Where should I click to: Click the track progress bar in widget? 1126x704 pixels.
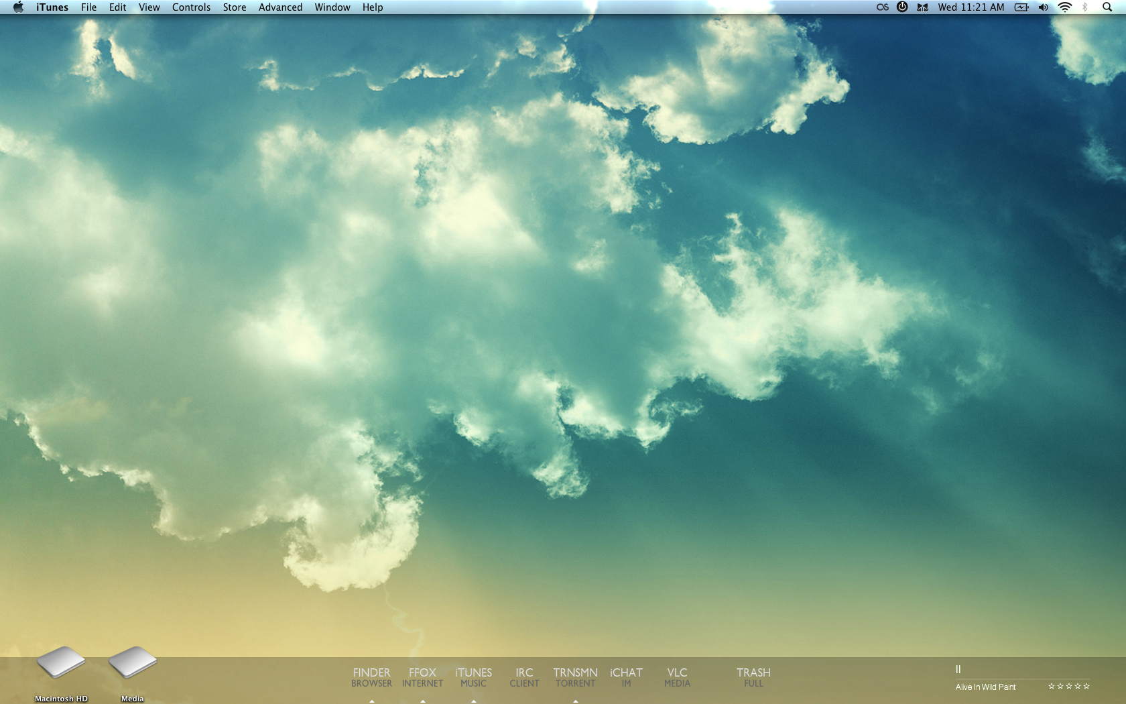(x=1023, y=679)
